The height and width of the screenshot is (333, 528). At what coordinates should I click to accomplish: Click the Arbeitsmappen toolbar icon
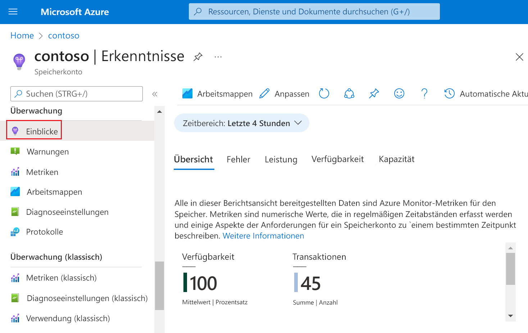(x=187, y=94)
